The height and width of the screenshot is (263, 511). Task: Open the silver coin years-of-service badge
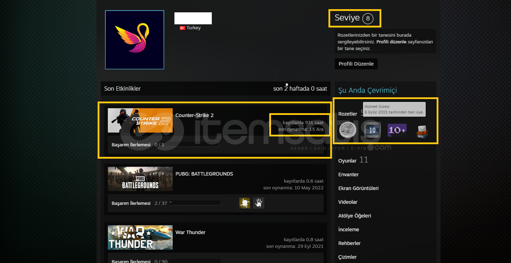pyautogui.click(x=347, y=130)
